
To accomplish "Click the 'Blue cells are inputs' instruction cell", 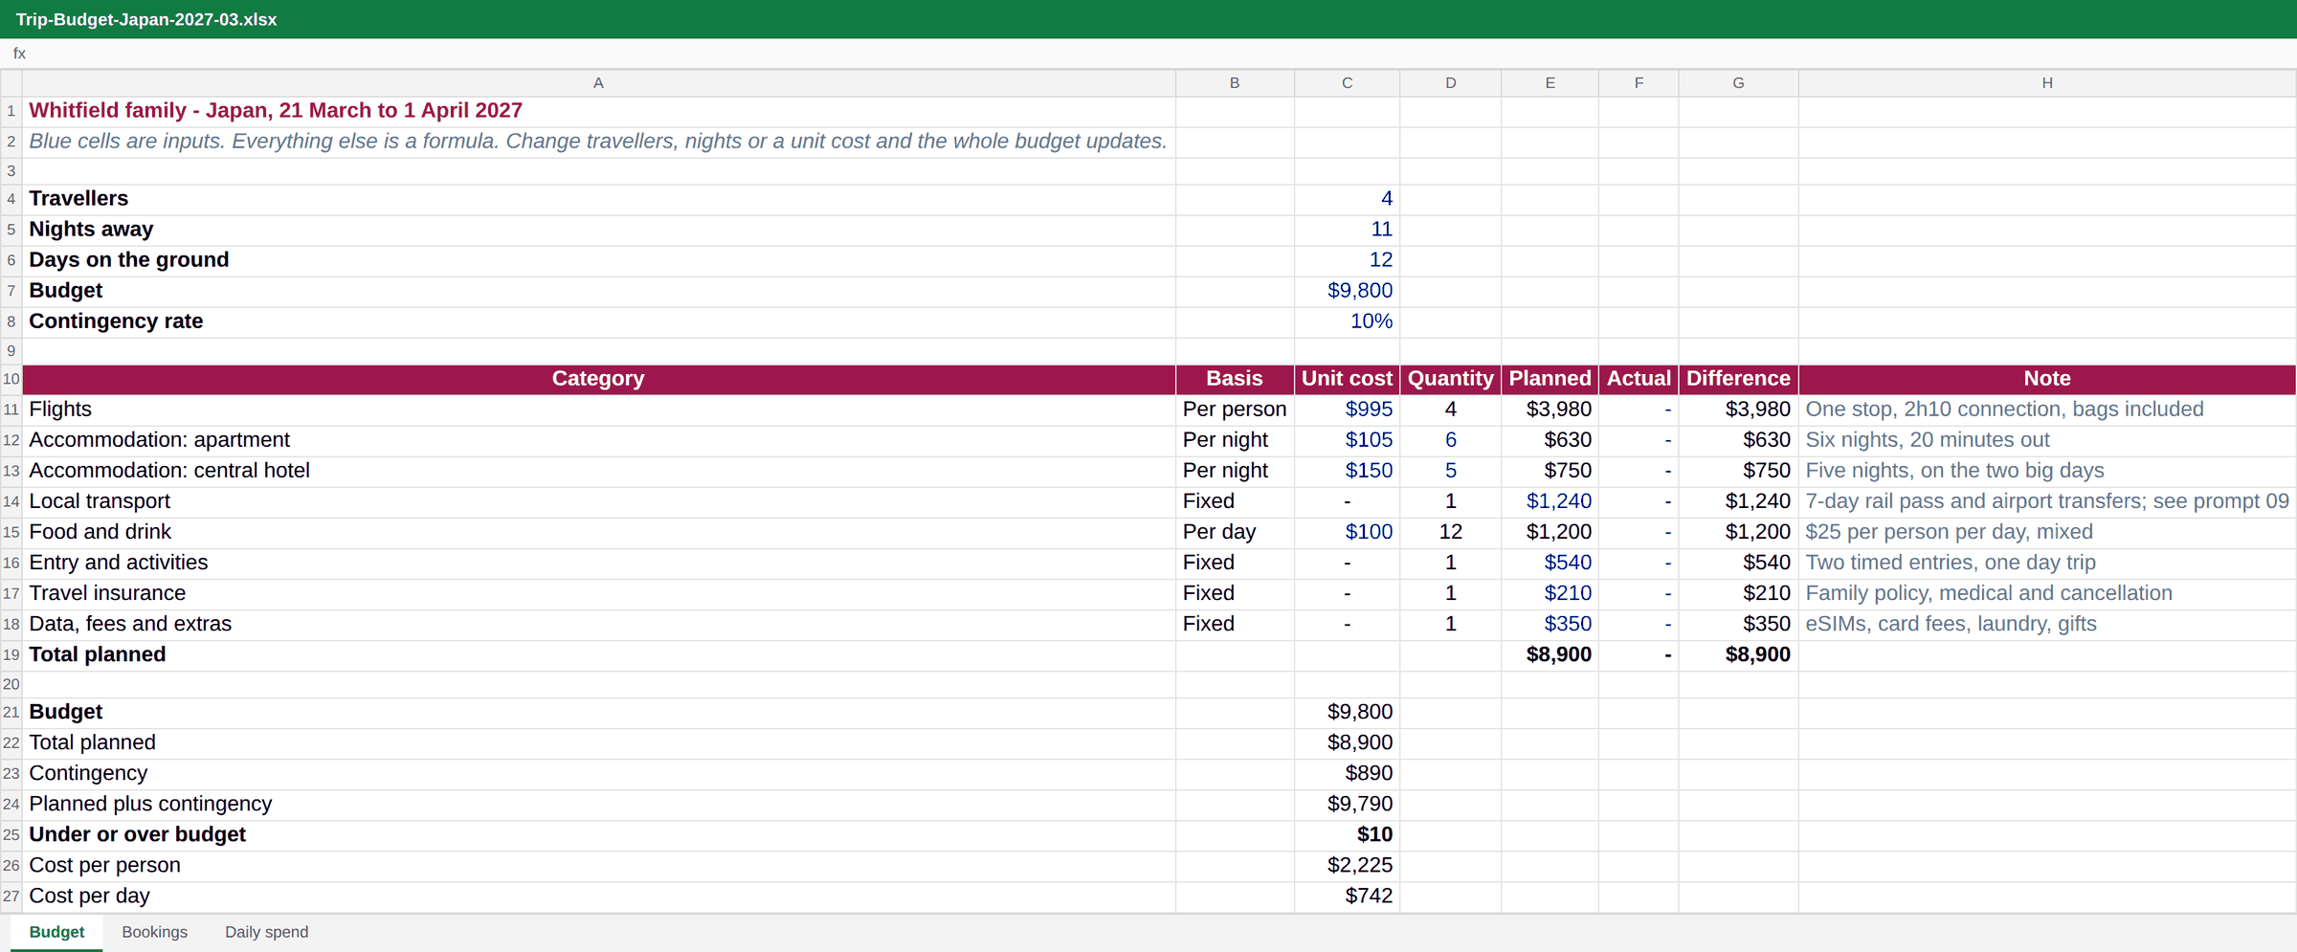I will tap(598, 142).
